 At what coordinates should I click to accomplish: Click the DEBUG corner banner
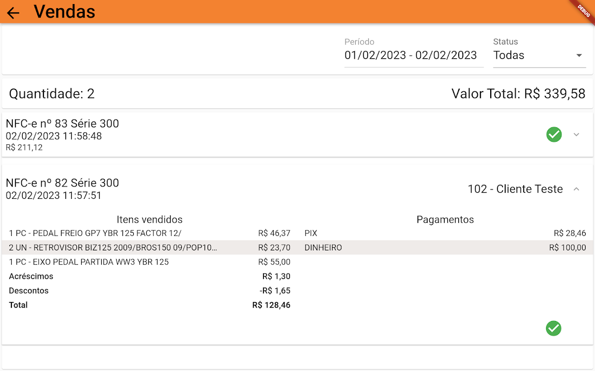tap(584, 10)
